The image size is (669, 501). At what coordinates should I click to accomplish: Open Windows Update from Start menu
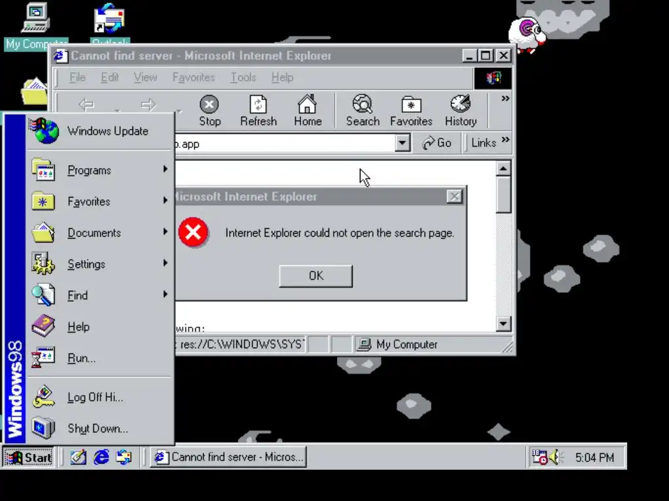[x=100, y=131]
